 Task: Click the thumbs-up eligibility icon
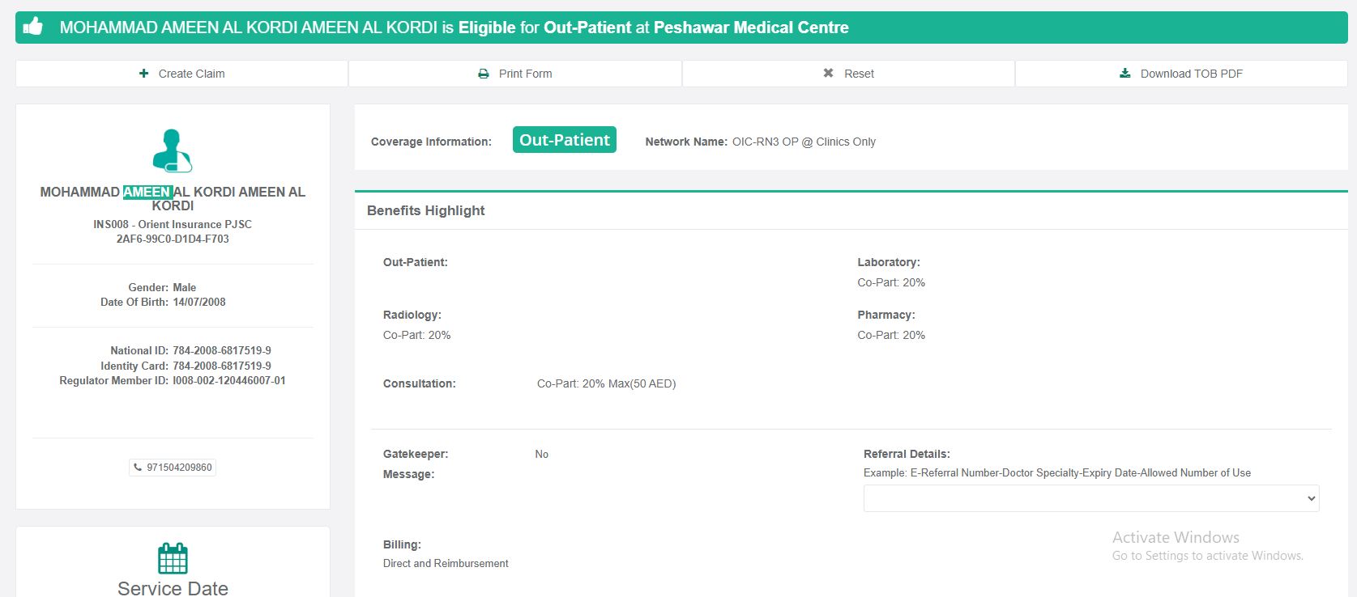click(x=33, y=27)
